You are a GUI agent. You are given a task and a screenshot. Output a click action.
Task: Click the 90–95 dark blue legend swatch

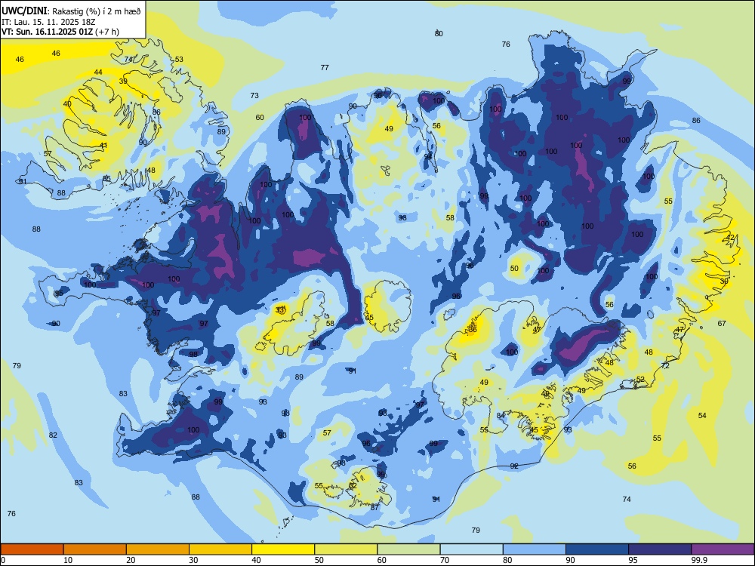[x=597, y=549]
